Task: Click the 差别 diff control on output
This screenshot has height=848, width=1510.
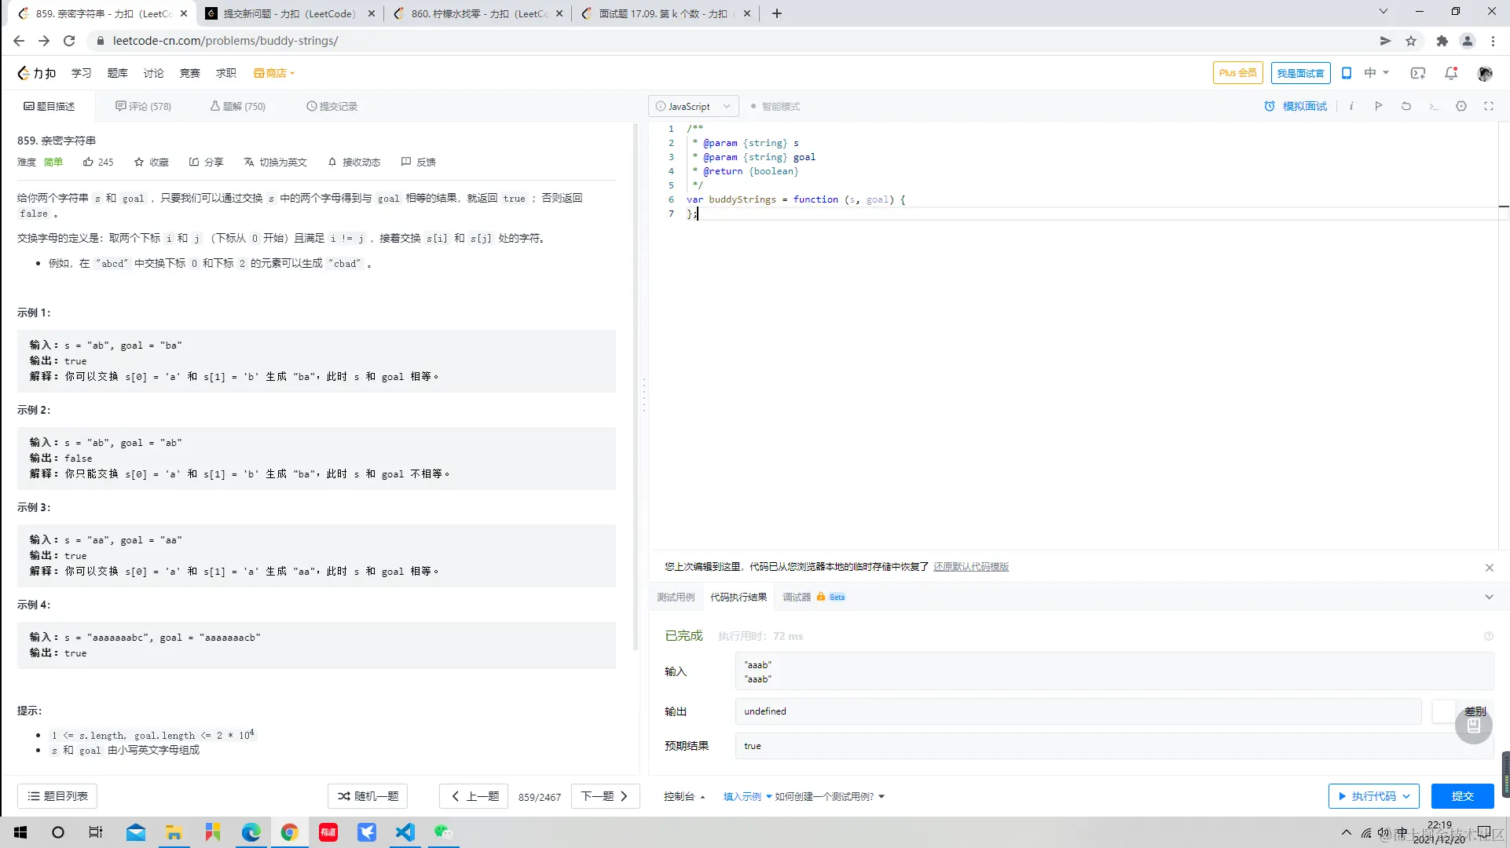Action: 1475,711
